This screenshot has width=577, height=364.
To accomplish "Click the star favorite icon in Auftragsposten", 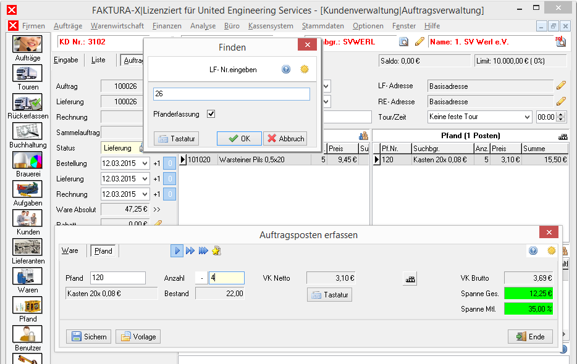I will tap(216, 250).
